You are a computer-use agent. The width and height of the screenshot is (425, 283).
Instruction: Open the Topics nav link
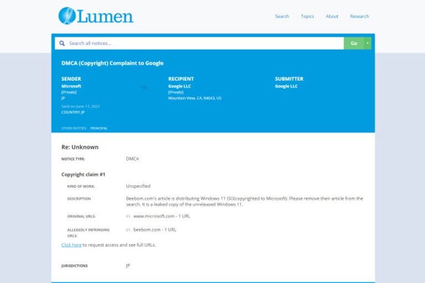307,16
